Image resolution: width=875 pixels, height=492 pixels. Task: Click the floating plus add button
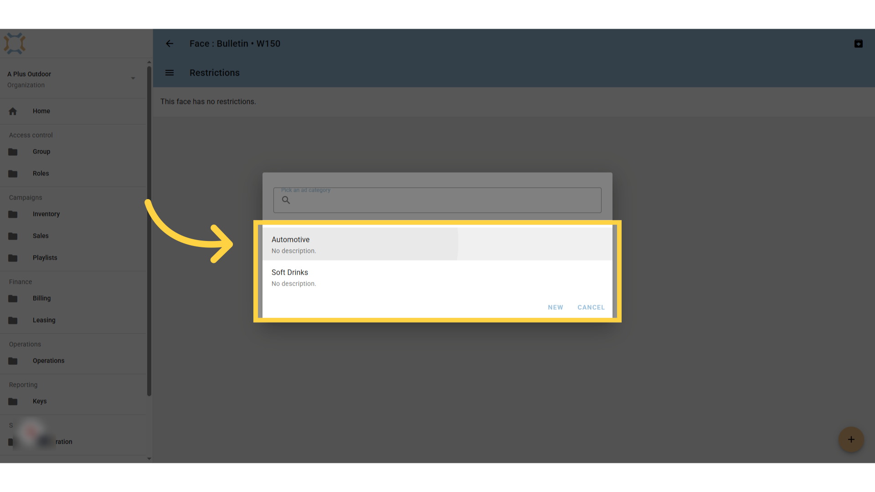[x=851, y=440]
